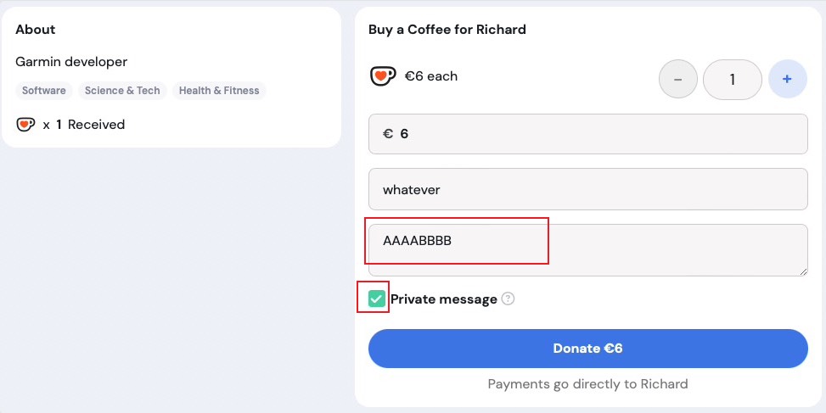Viewport: 826px width, 413px height.
Task: Click the Garmin developer description text
Action: tap(71, 62)
